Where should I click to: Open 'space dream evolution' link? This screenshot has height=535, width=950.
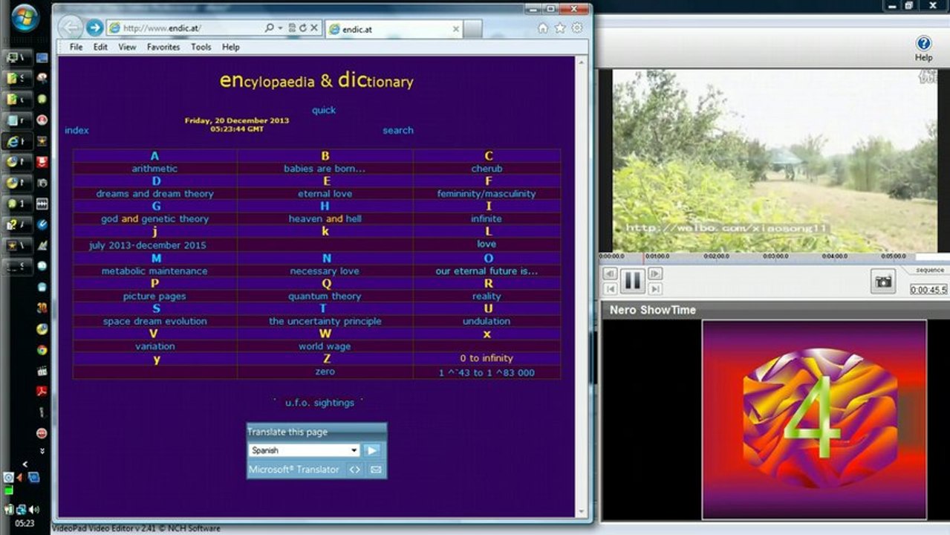[154, 322]
